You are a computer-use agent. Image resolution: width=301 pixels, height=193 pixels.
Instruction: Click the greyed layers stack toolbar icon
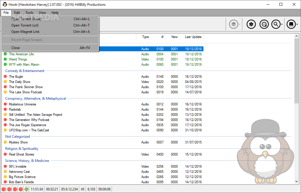coord(234,24)
